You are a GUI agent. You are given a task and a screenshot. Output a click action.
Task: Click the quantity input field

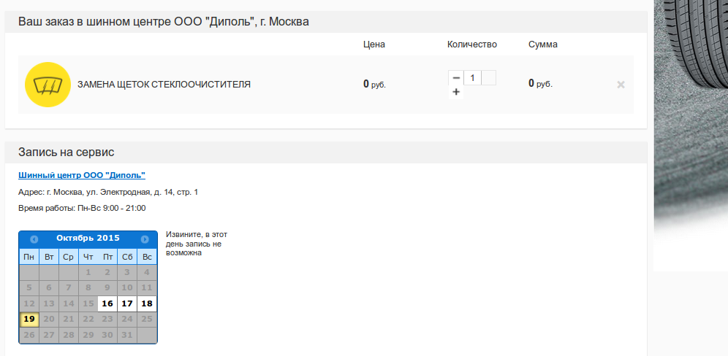472,78
